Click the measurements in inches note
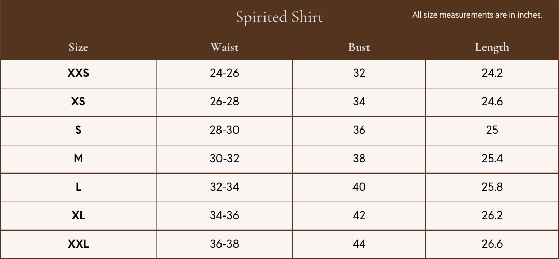Image resolution: width=559 pixels, height=259 pixels. 477,15
